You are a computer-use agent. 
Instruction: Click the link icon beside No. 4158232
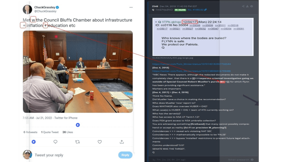tap(205, 10)
